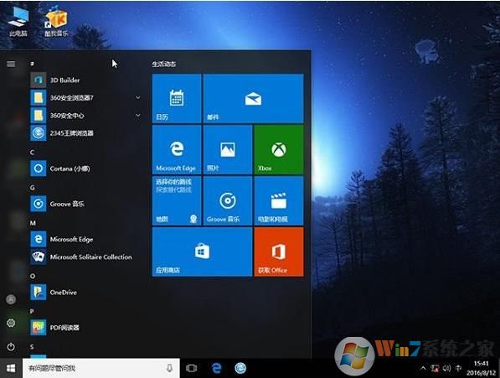Jump to letter P section header

coord(32,311)
